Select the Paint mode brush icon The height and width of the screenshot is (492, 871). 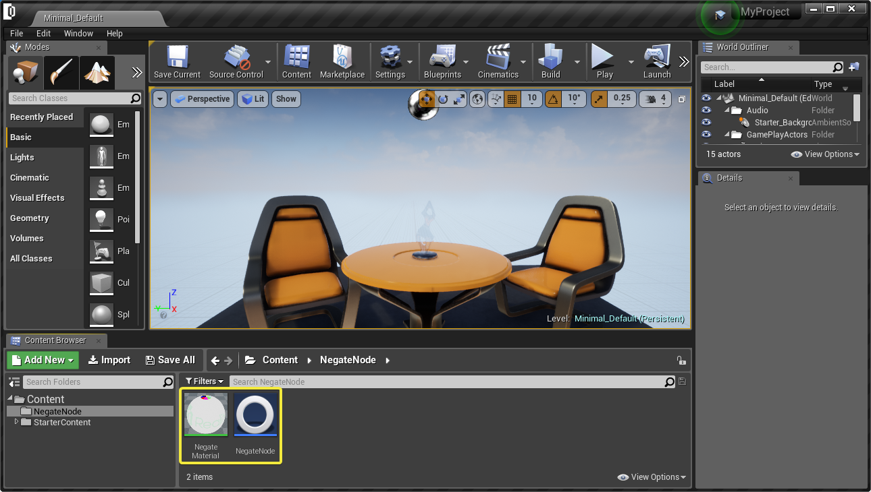[x=61, y=73]
